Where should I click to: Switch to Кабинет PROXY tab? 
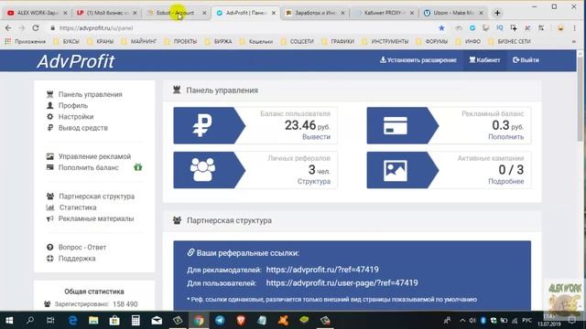pyautogui.click(x=385, y=13)
